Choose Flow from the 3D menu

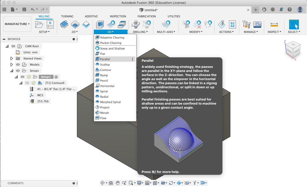pos(115,118)
